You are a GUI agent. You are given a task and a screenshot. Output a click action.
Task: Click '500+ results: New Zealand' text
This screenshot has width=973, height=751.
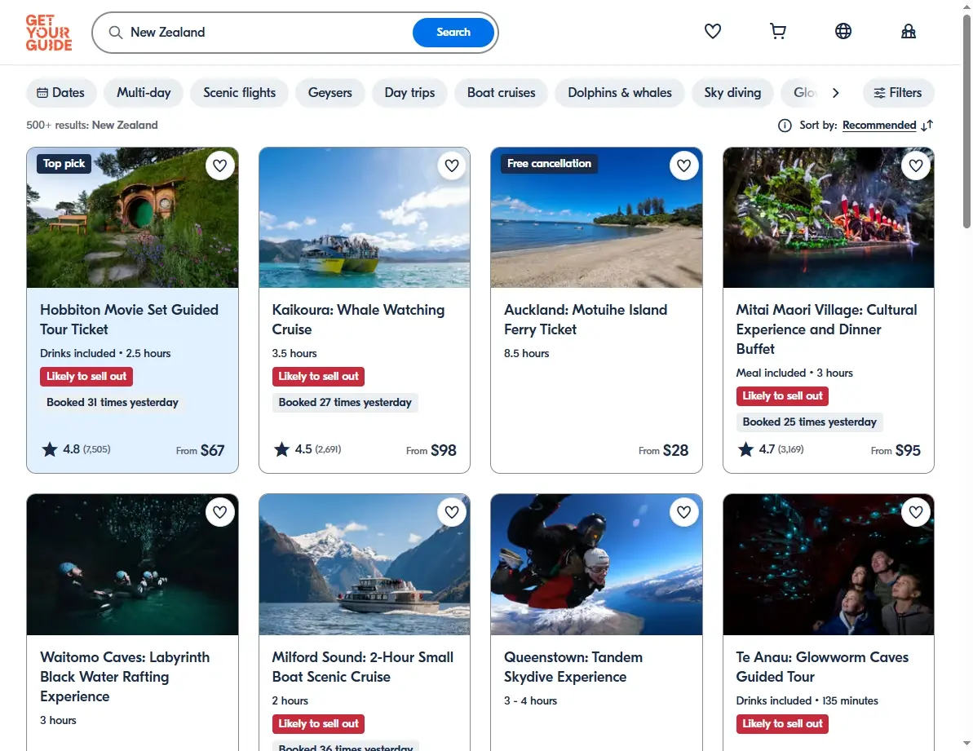[92, 126]
